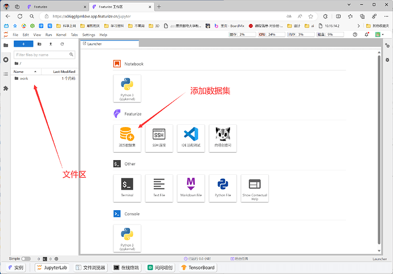This screenshot has width=393, height=274.
Task: Open the Settings menu
Action: click(x=88, y=35)
